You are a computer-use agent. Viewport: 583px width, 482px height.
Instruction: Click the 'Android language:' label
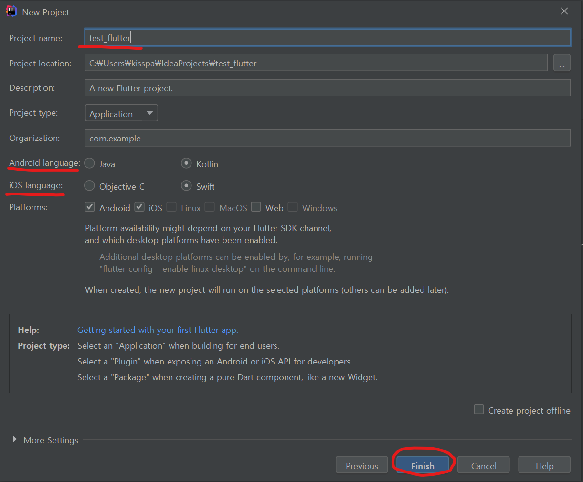coord(44,163)
